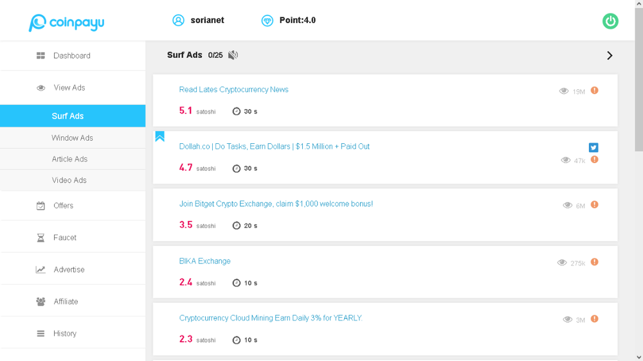Click the Twitter icon on Dollah.co ad
This screenshot has width=643, height=361.
pyautogui.click(x=593, y=147)
